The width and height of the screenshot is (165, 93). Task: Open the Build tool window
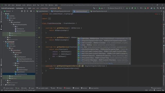(x=53, y=88)
